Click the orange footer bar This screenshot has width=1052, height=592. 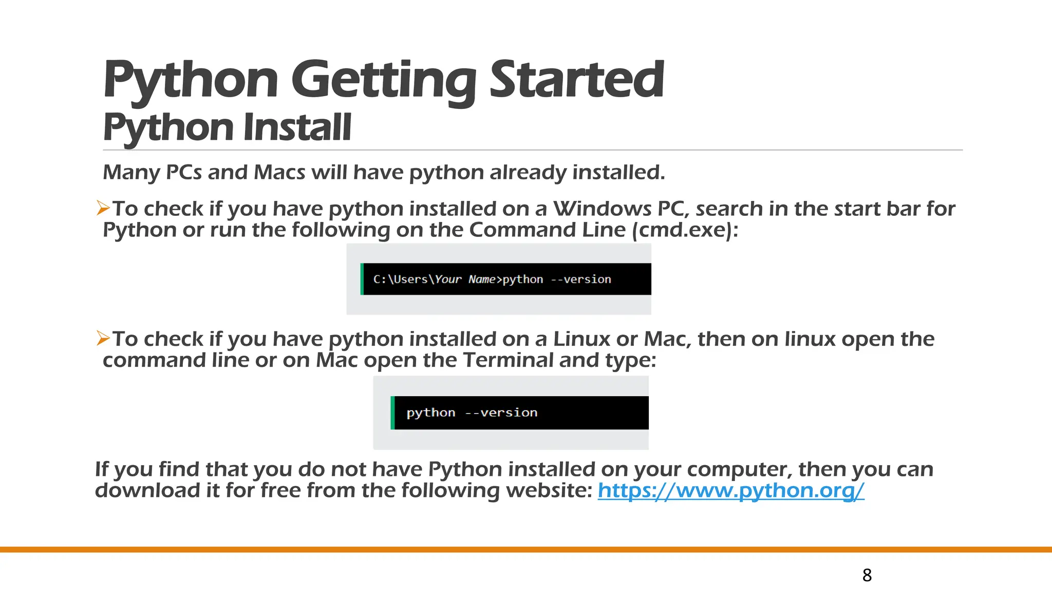point(526,549)
